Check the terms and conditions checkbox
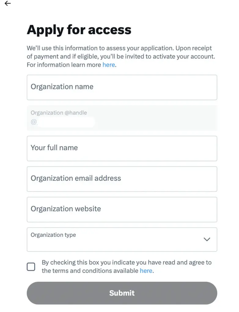Image resolution: width=239 pixels, height=312 pixels. 31,267
